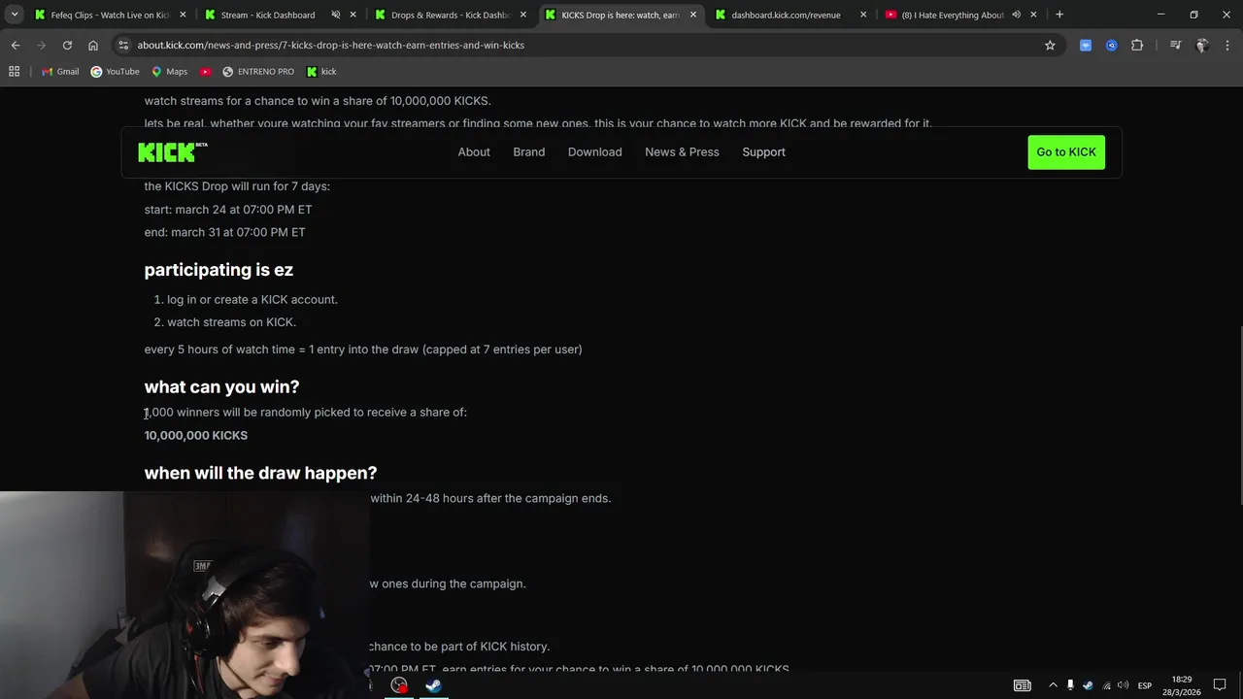
Task: Click the Go to KICK button
Action: (x=1066, y=151)
